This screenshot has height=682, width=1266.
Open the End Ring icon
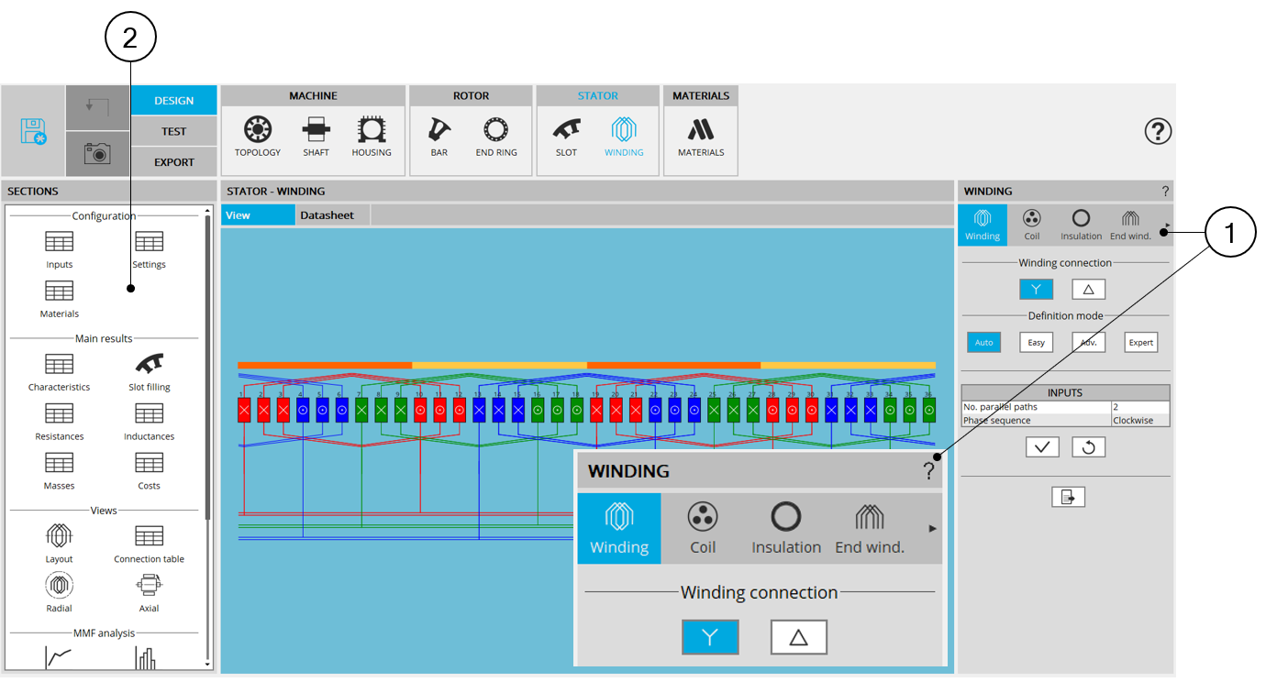pos(496,136)
